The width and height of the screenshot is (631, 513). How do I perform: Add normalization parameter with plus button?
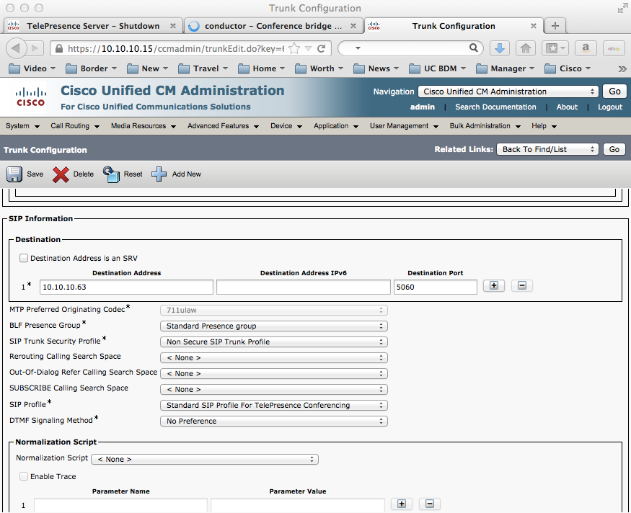pyautogui.click(x=402, y=504)
